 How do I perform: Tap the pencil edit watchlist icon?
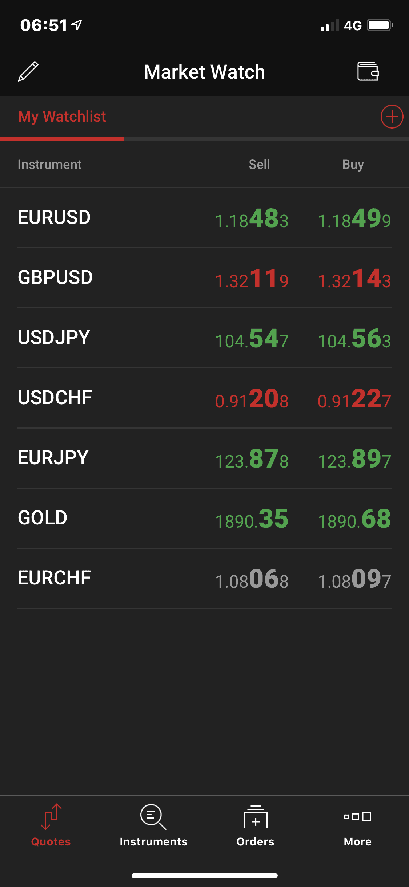point(28,71)
